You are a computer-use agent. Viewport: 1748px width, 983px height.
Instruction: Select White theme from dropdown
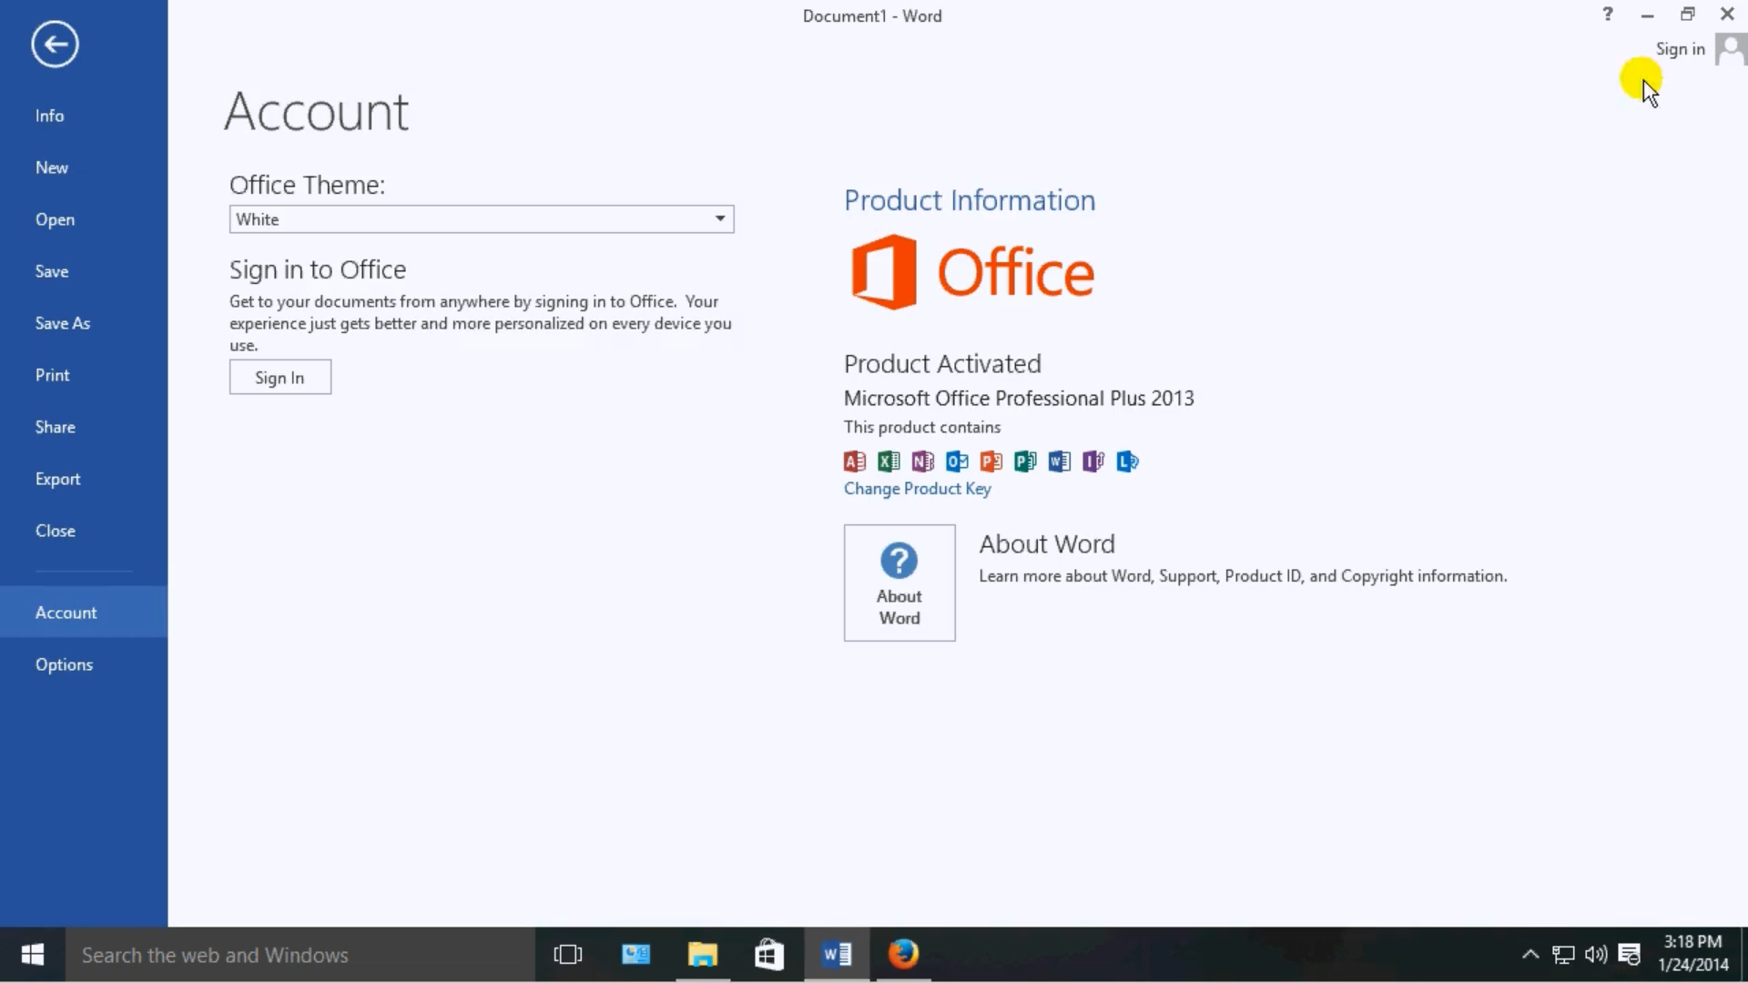pyautogui.click(x=480, y=218)
